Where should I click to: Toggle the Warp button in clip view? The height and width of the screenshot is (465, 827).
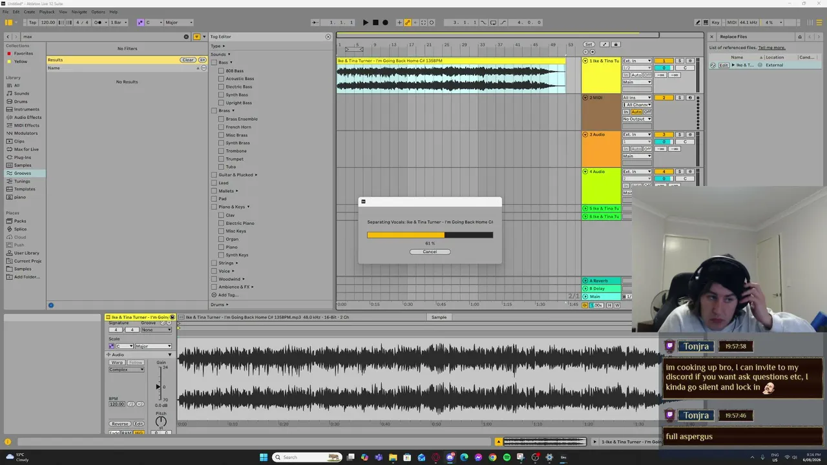tap(117, 362)
